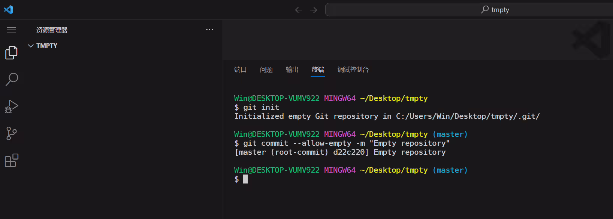Open the Extensions view
The image size is (613, 219).
[12, 160]
